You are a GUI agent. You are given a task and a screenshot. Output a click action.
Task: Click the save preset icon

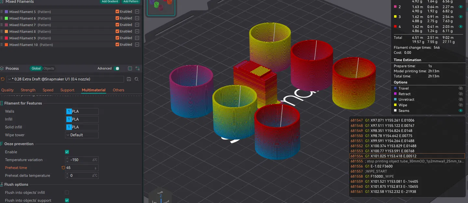coord(129,79)
